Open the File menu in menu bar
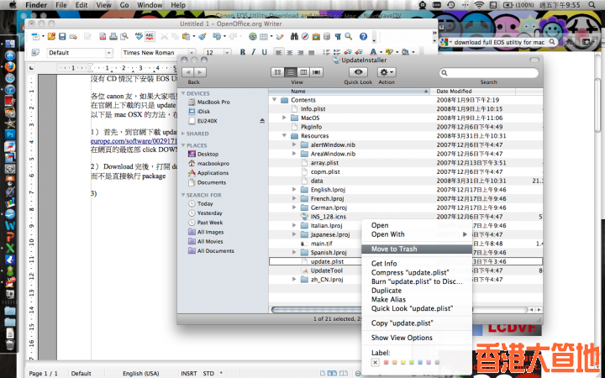 click(x=61, y=5)
